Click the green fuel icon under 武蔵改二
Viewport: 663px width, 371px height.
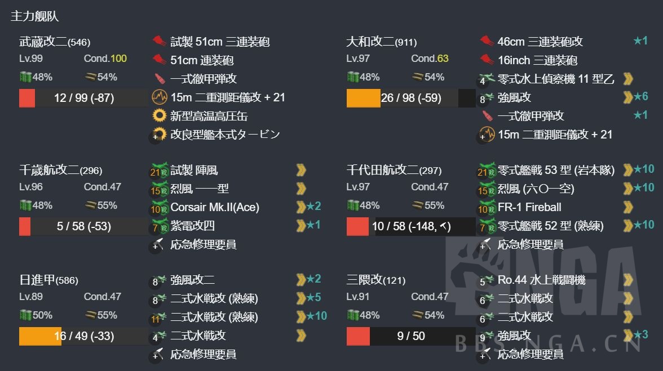25,77
